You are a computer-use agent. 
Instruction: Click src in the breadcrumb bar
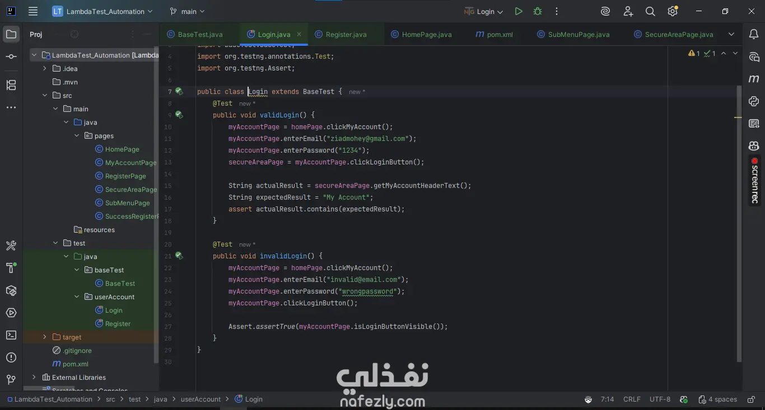(x=110, y=399)
